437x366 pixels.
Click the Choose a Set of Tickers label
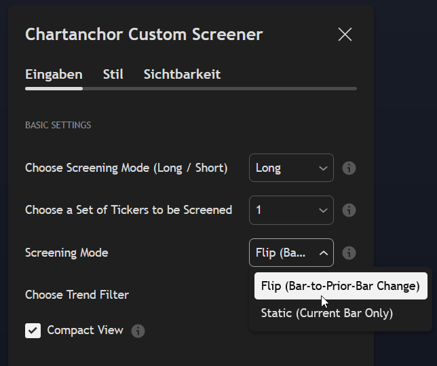pos(128,211)
